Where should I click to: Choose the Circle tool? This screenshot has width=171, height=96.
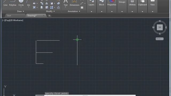pyautogui.click(x=21, y=3)
